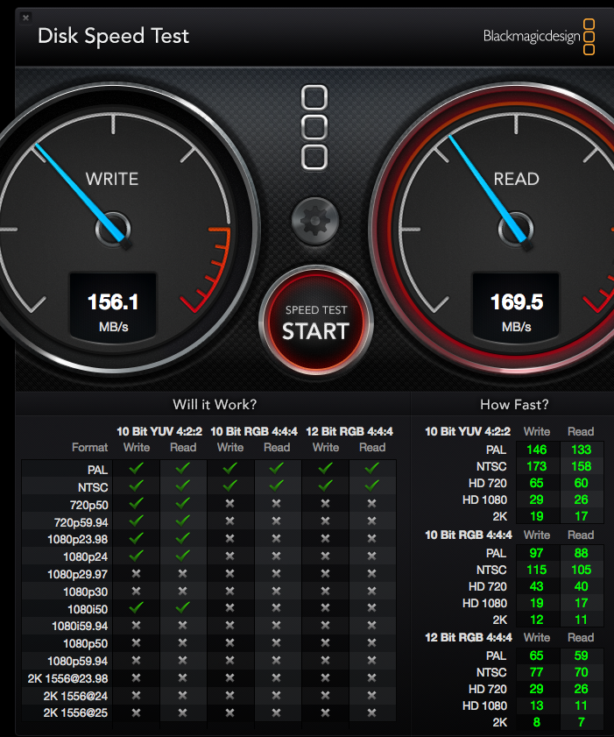Click the 1080i50 10 Bit YUV Write checkmark
Image resolution: width=614 pixels, height=737 pixels.
click(137, 608)
